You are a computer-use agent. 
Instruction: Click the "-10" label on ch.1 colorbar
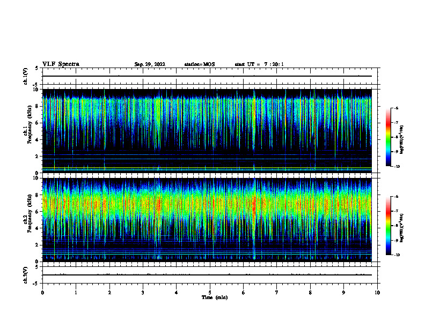point(397,167)
